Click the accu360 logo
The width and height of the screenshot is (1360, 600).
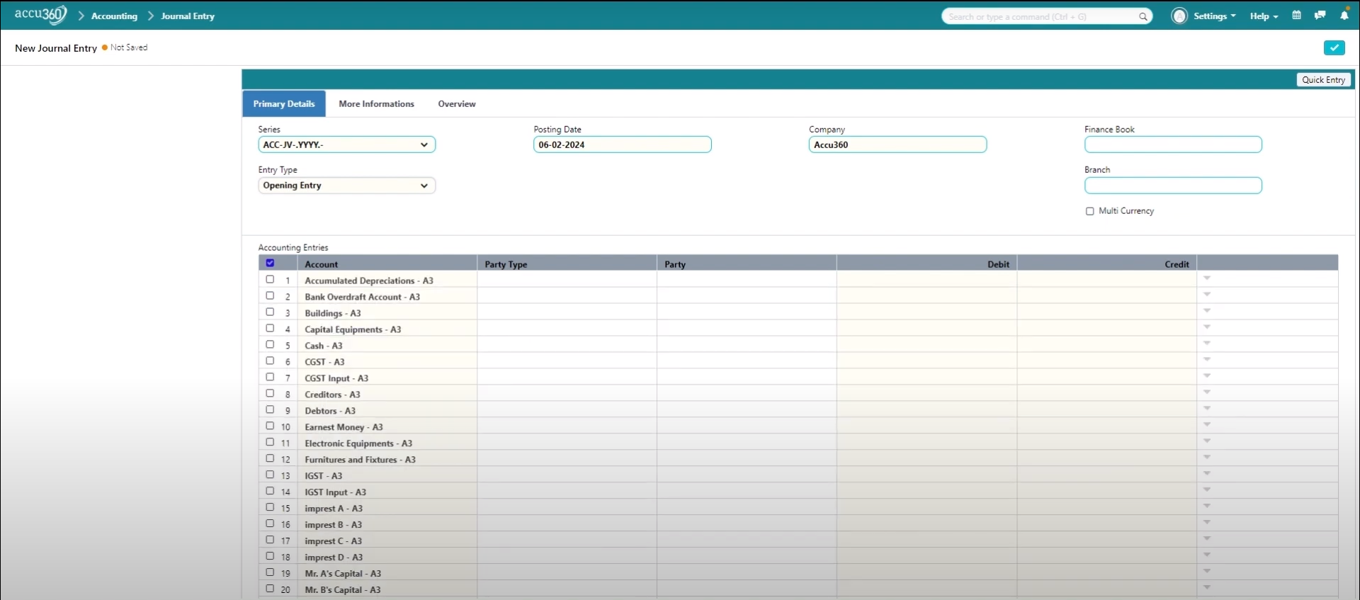pos(40,15)
